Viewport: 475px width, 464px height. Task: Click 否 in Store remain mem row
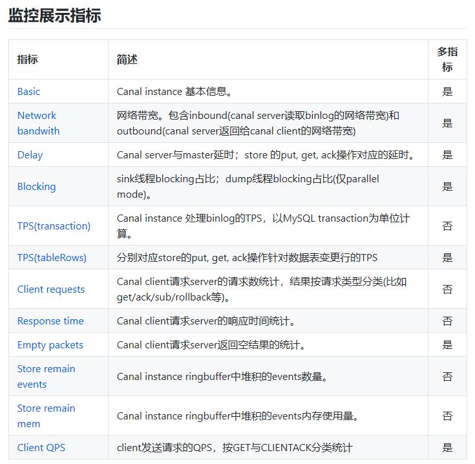(x=447, y=416)
